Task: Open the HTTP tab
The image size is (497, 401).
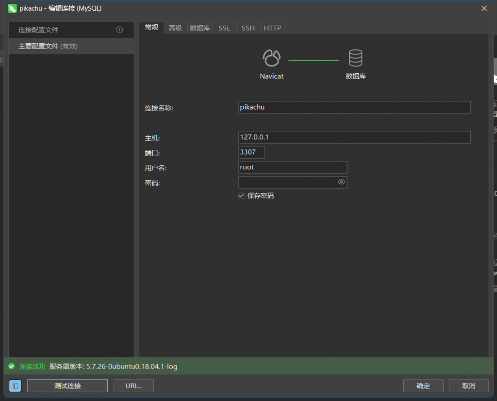Action: coord(272,28)
